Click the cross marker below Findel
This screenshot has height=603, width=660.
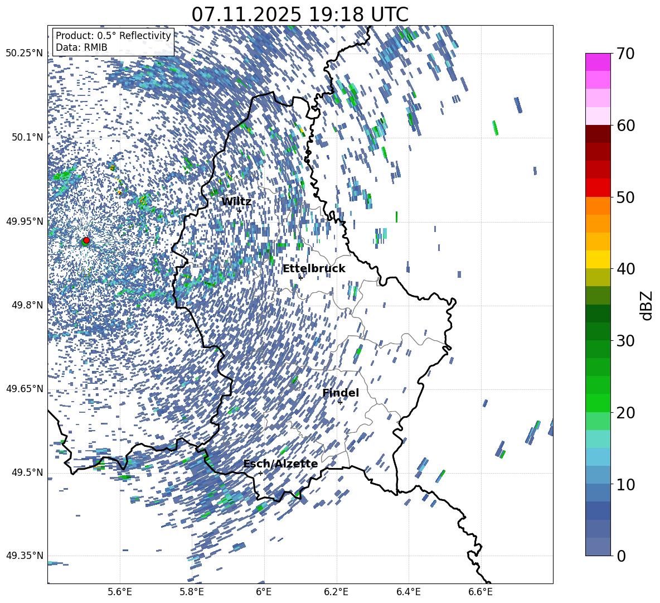coord(340,402)
